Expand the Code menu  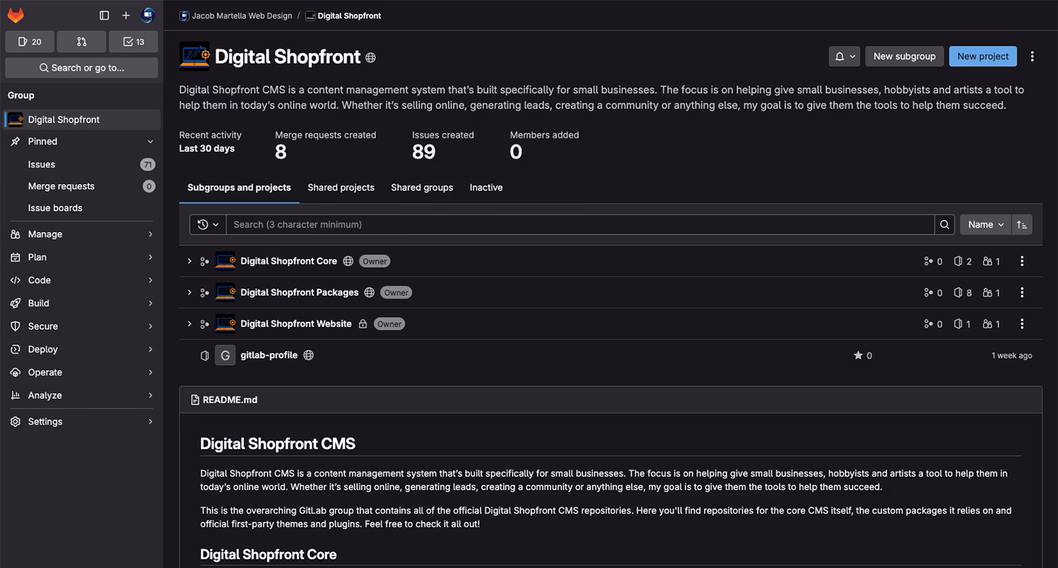(82, 280)
